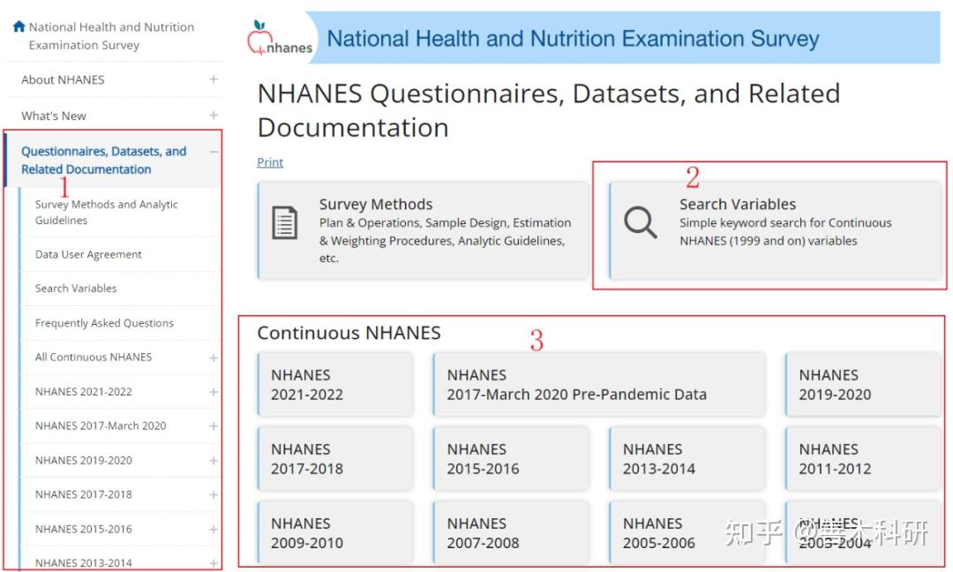Open the NHANES 2011-2012 dataset tile
The height and width of the screenshot is (572, 953).
click(x=862, y=458)
